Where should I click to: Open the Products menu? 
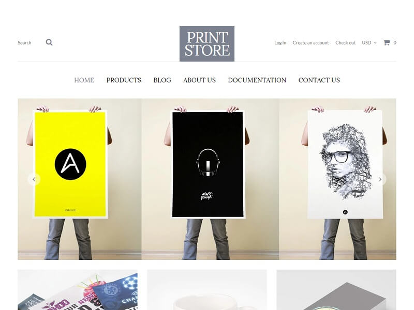click(124, 80)
